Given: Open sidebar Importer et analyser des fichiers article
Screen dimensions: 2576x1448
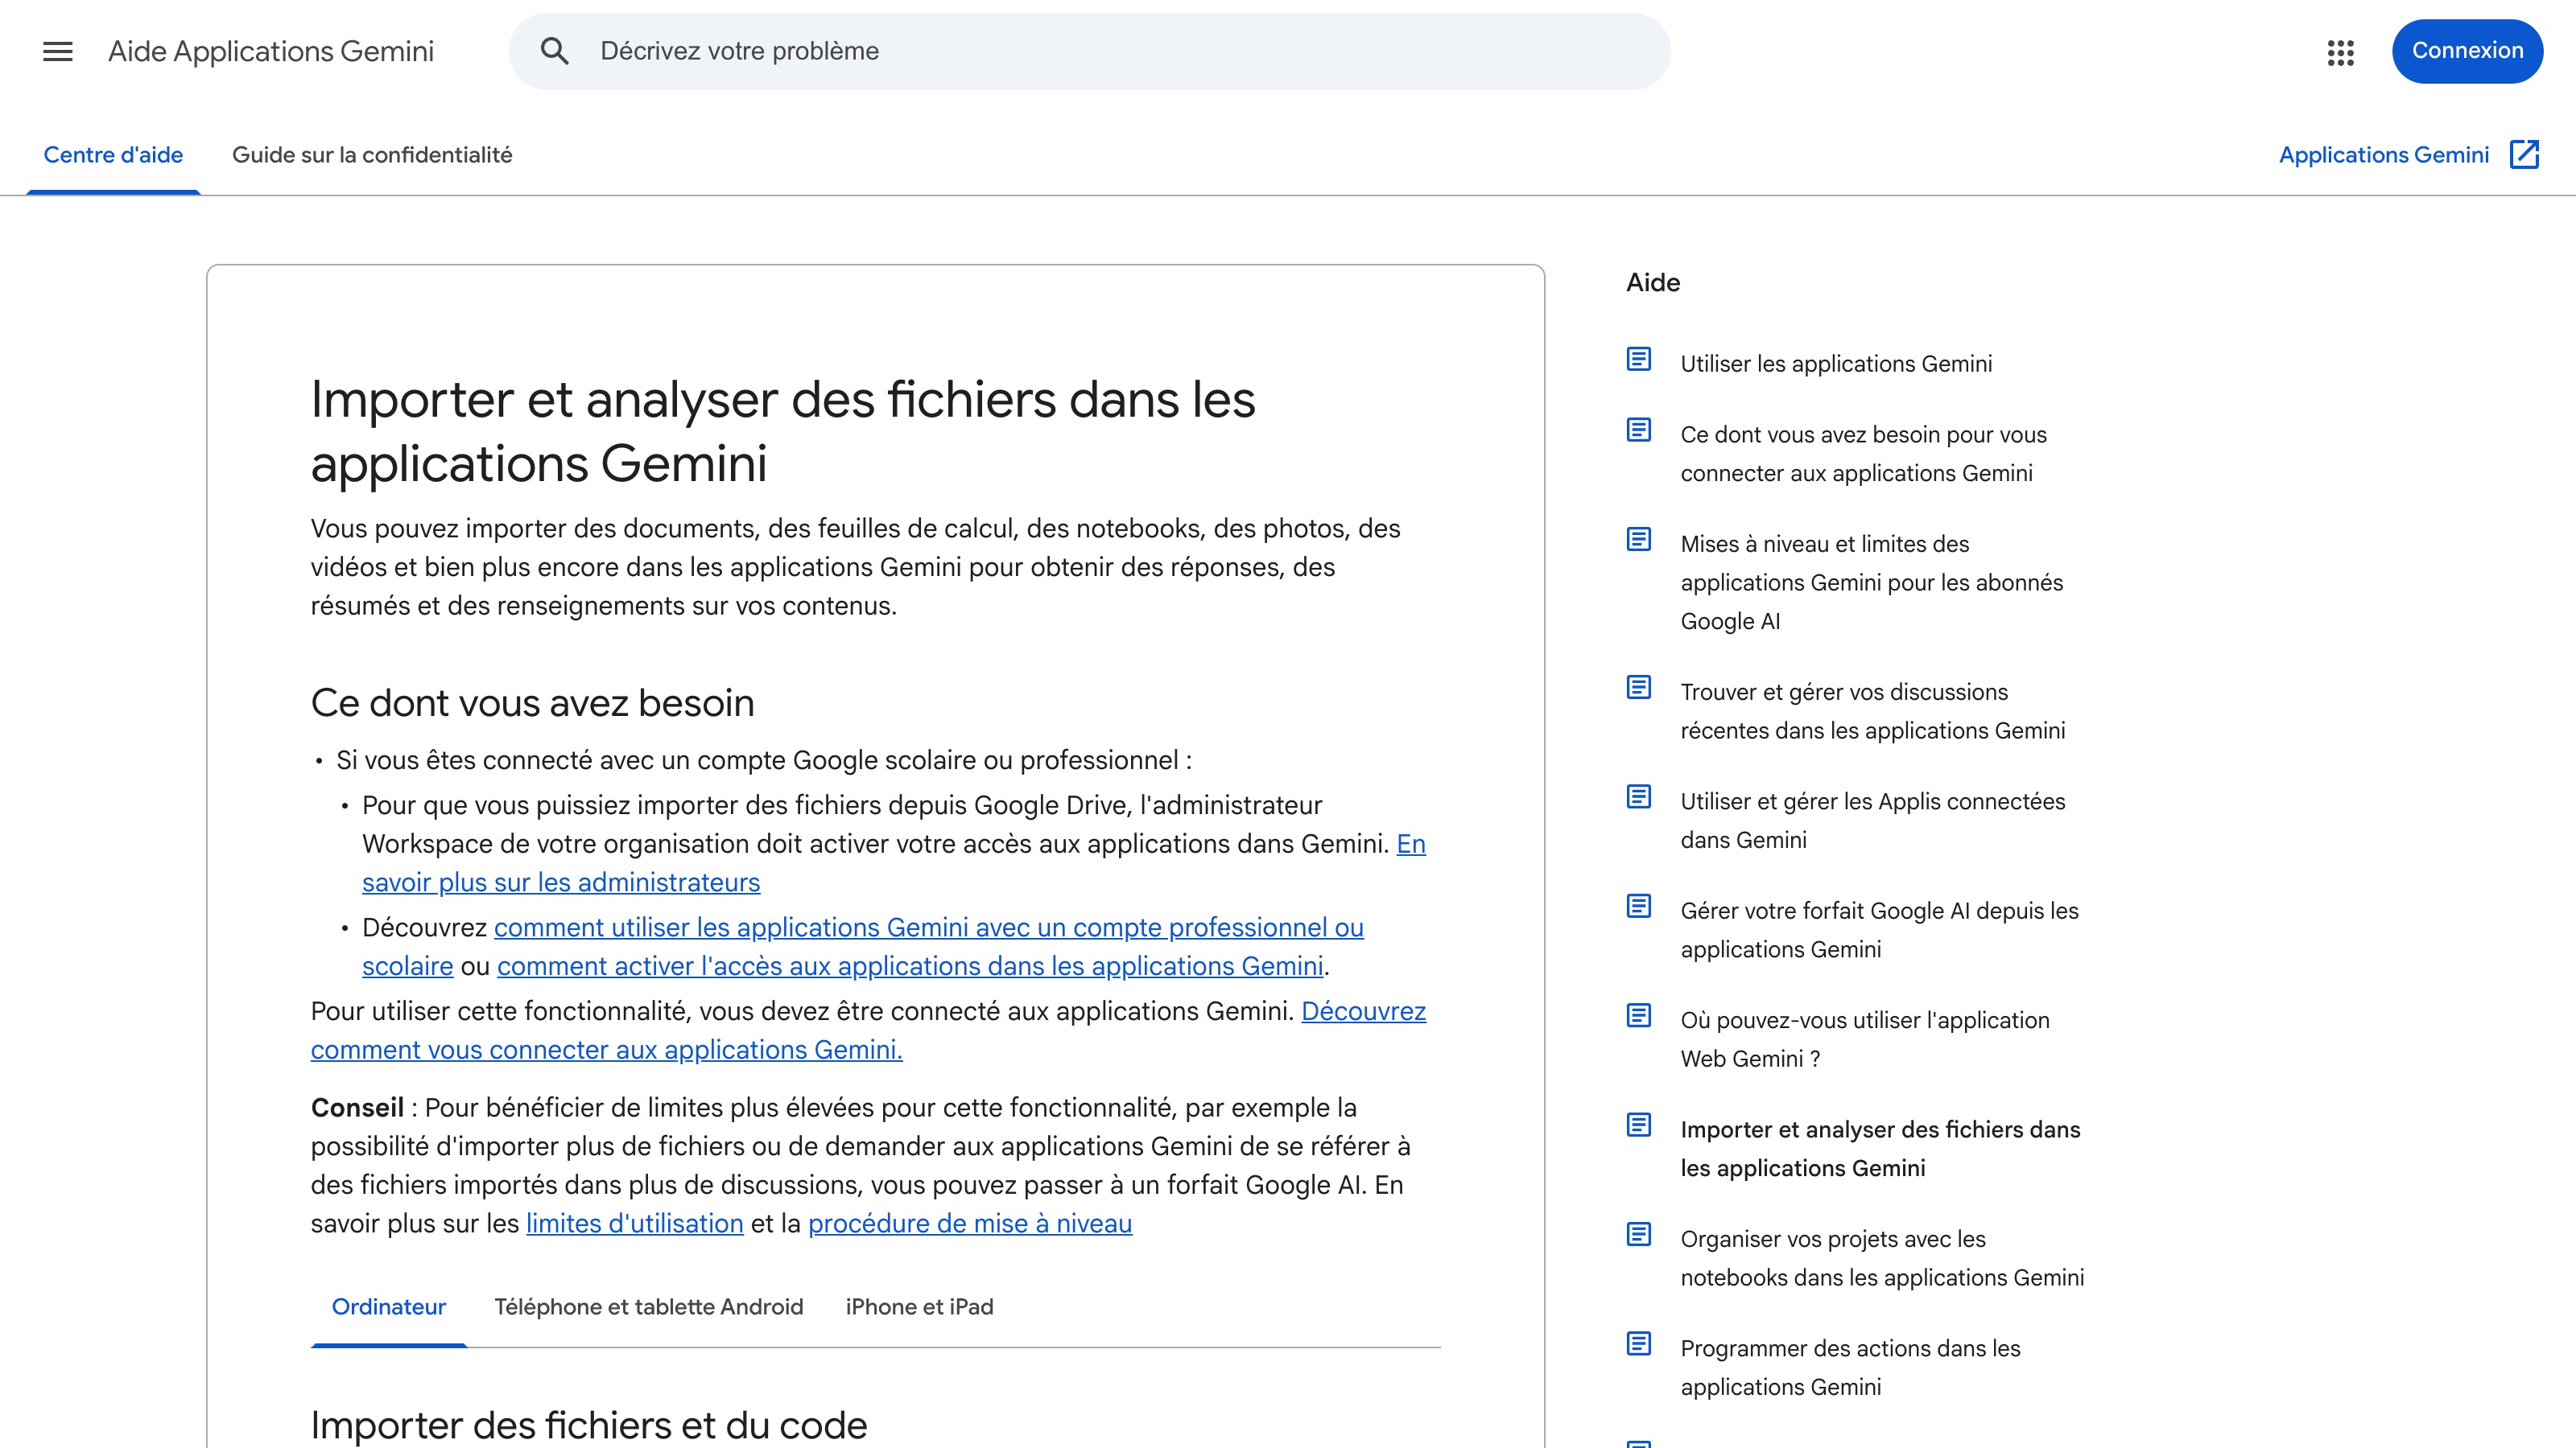Looking at the screenshot, I should click(1880, 1150).
